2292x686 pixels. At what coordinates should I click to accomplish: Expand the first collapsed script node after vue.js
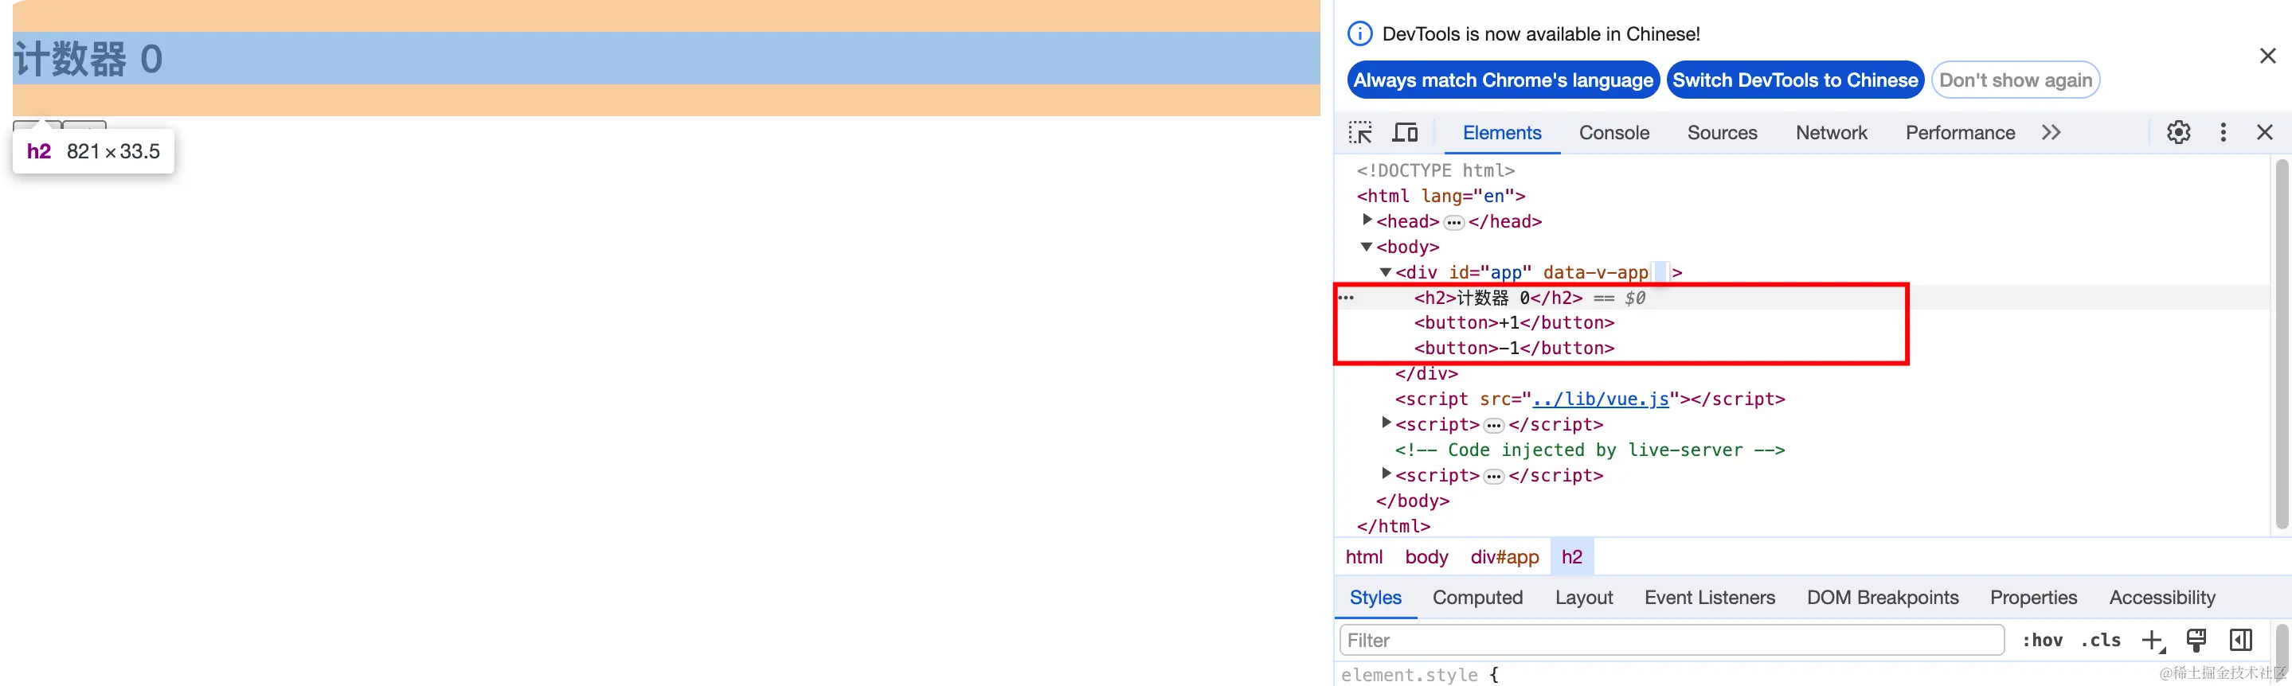[1386, 423]
